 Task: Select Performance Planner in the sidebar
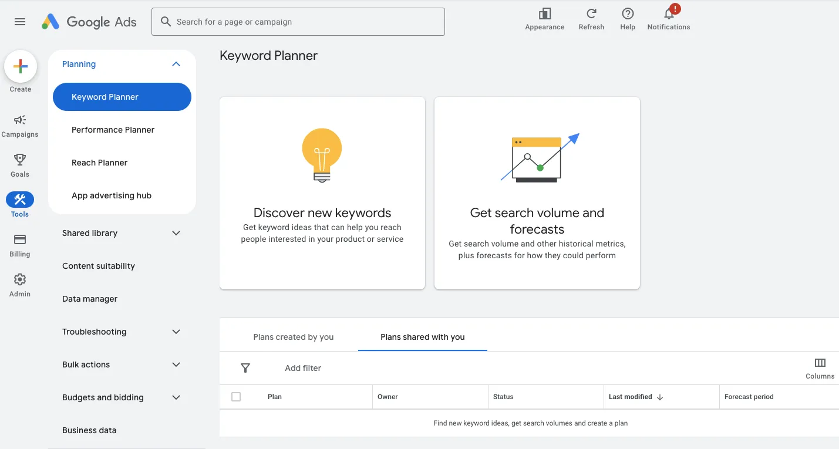113,130
